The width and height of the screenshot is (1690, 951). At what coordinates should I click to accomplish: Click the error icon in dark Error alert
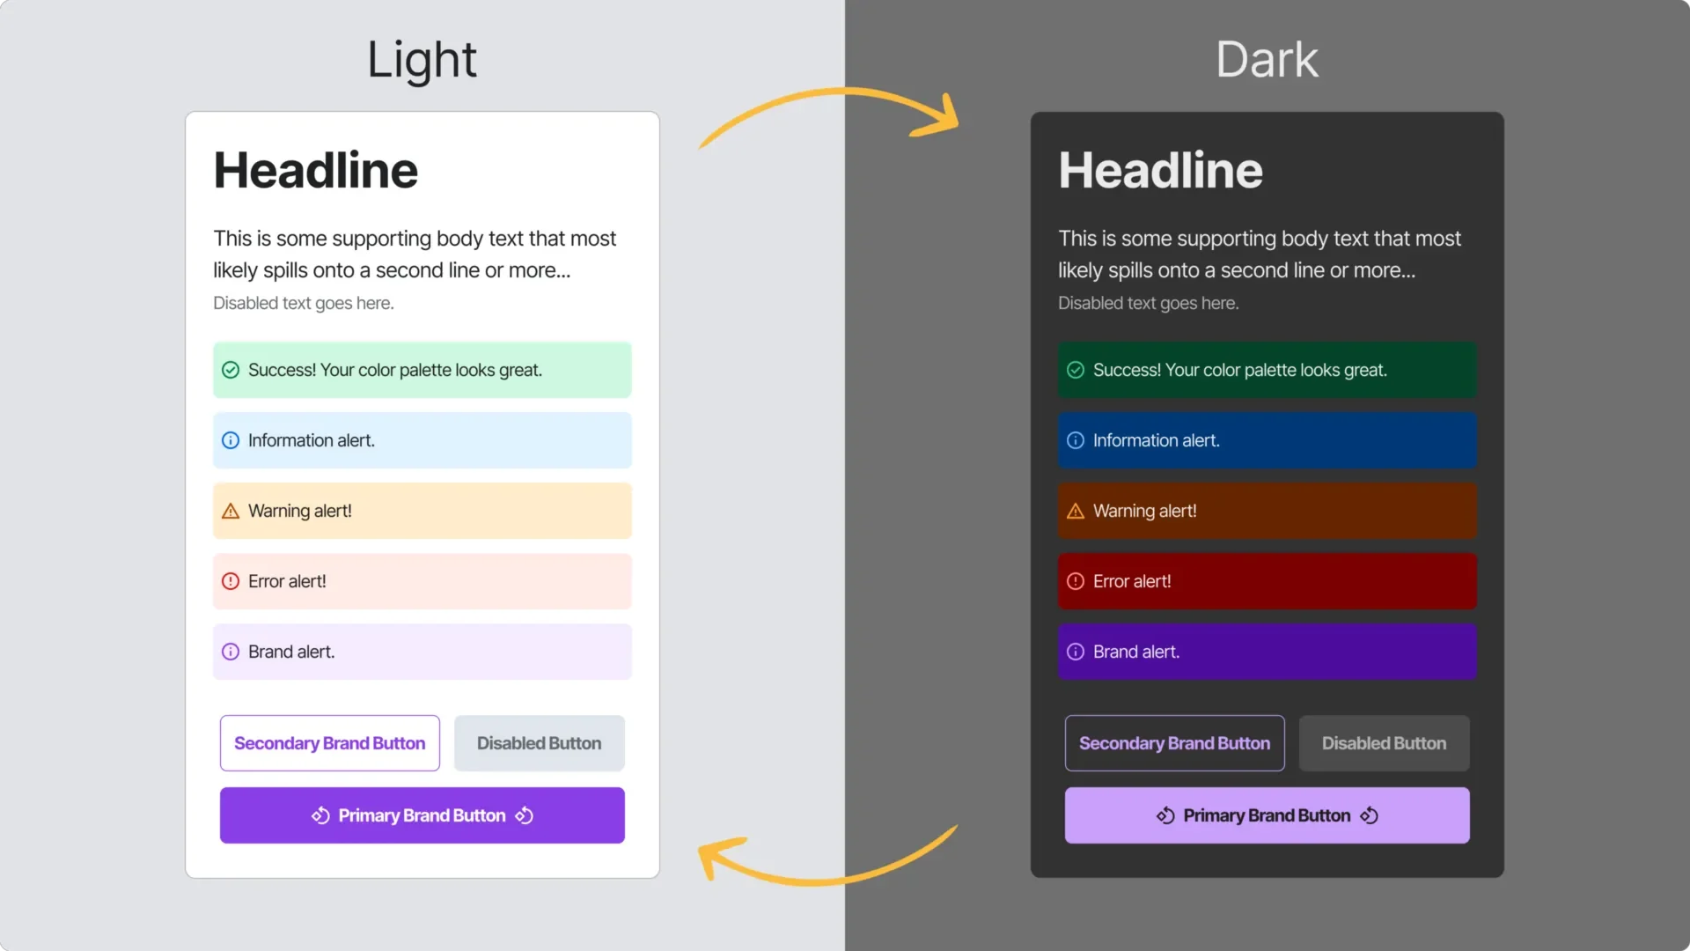pyautogui.click(x=1076, y=581)
